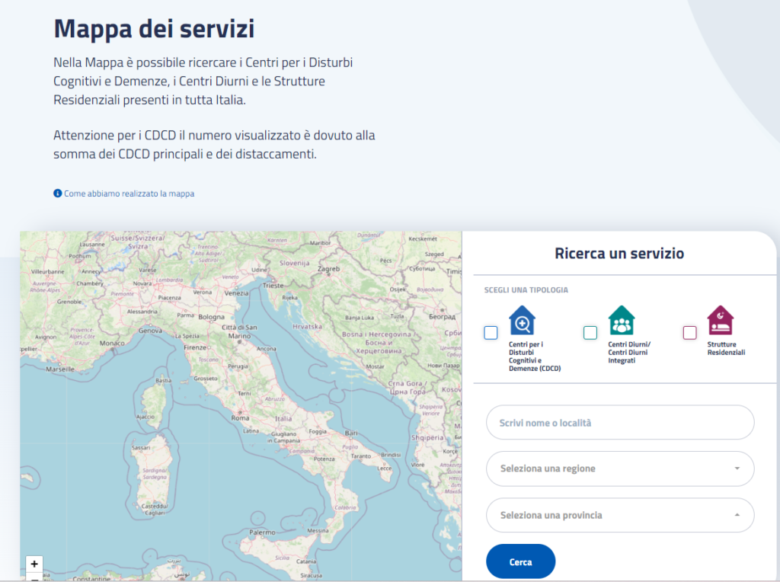Check the CDCD typology checkbox
This screenshot has width=780, height=582.
click(491, 332)
